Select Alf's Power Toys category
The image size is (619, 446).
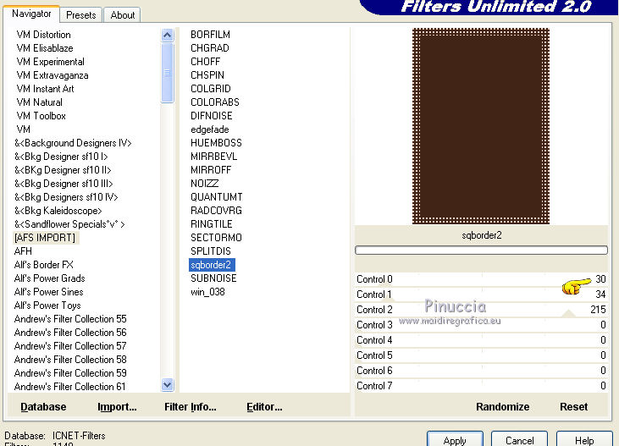point(47,306)
